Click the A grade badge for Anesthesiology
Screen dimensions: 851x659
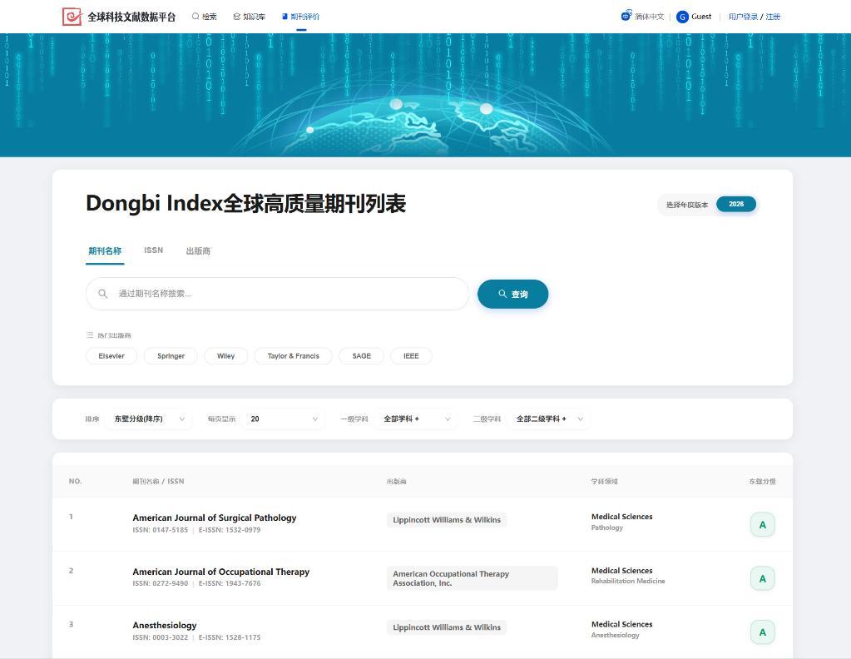pos(762,632)
